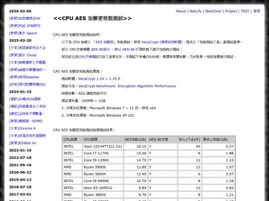Open the [分享]Chrome H article link
Screen dimensions: 269x201
click(22, 129)
